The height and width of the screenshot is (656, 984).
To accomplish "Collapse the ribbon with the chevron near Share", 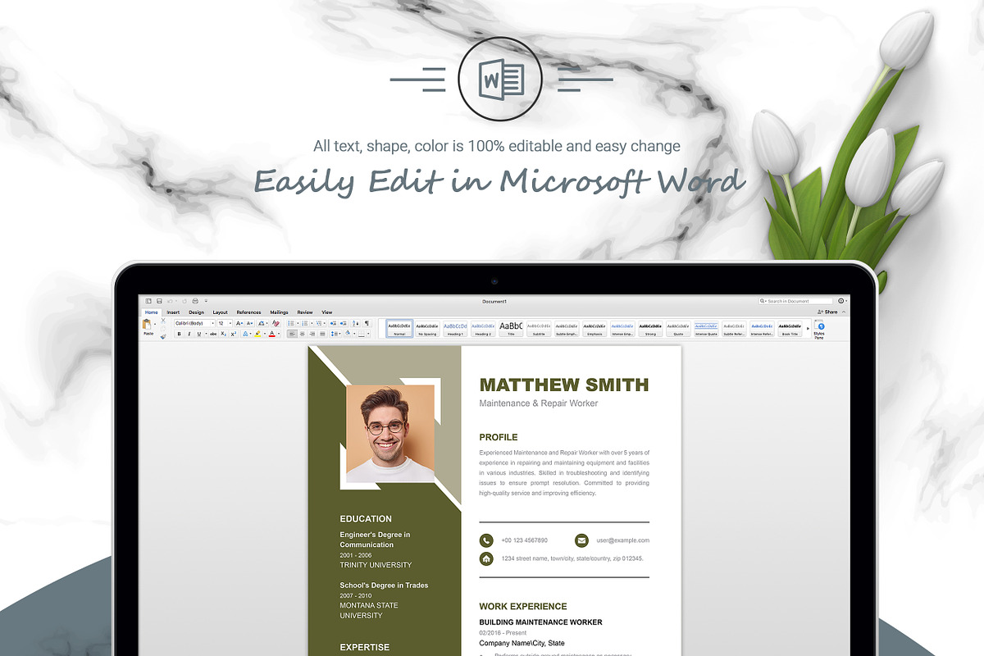I will (844, 312).
